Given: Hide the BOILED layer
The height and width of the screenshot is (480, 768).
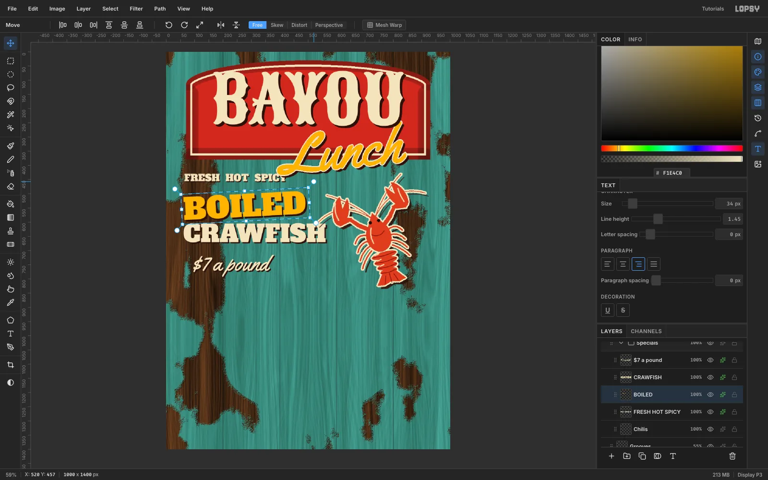Looking at the screenshot, I should click(x=710, y=395).
